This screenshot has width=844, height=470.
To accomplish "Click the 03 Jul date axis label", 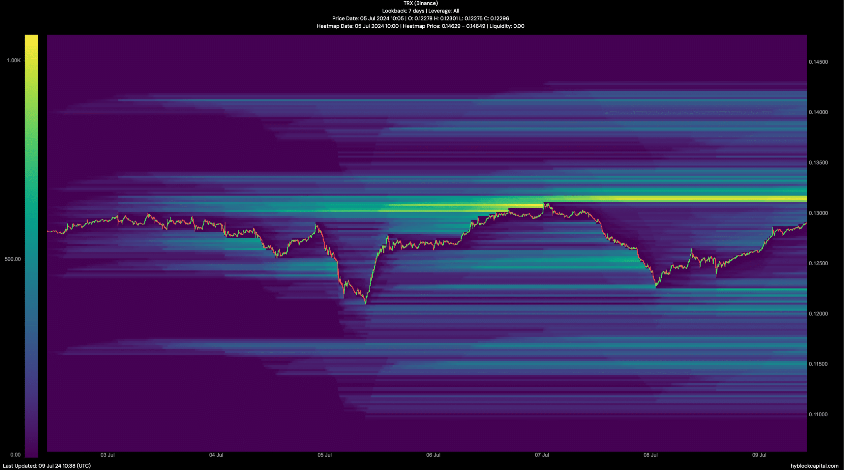I will point(107,455).
